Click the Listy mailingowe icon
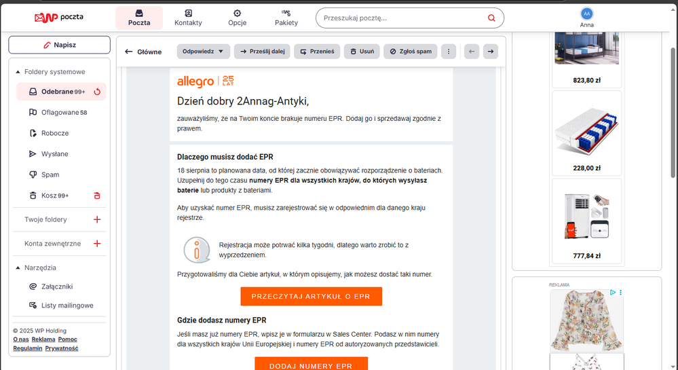Image resolution: width=678 pixels, height=370 pixels. [33, 306]
